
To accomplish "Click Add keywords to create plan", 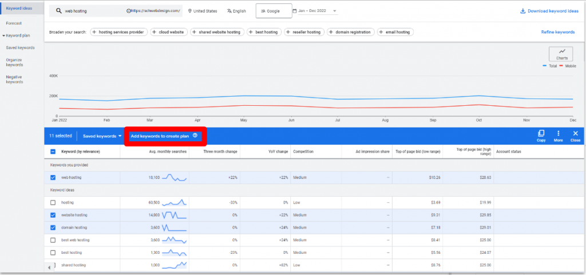I will point(160,136).
